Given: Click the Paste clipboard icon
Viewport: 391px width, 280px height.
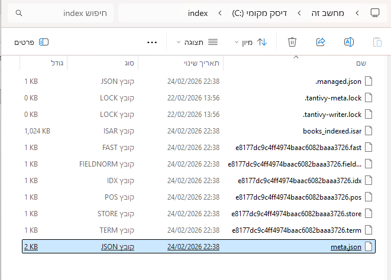Looking at the screenshot, I should coord(377,42).
